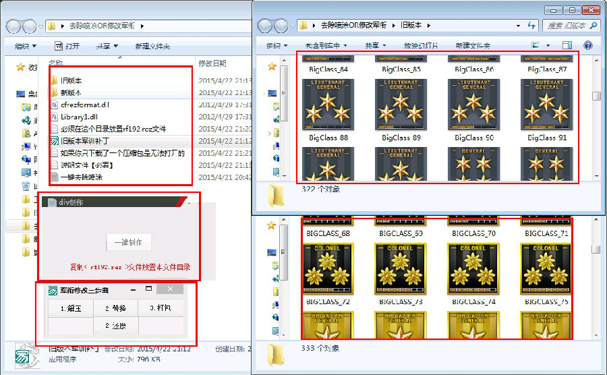Click favorites star in lower window sidebar
Image resolution: width=607 pixels, height=375 pixels.
point(271,225)
